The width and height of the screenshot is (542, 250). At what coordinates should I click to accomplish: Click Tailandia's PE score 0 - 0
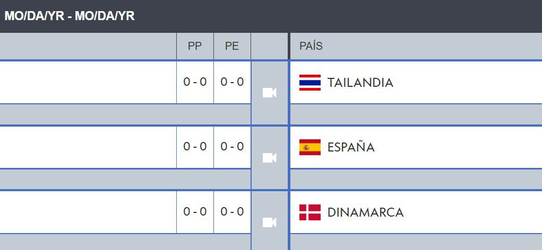pos(232,82)
